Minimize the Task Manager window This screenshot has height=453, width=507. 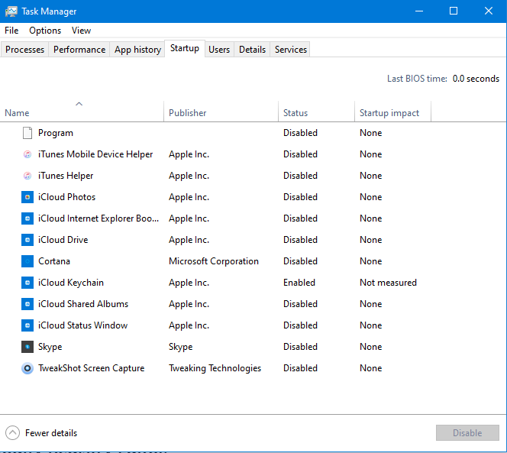click(419, 11)
